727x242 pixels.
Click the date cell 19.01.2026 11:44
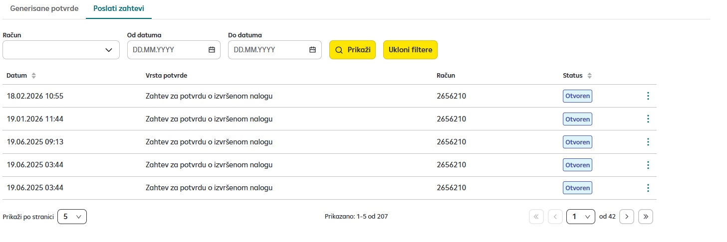(35, 119)
